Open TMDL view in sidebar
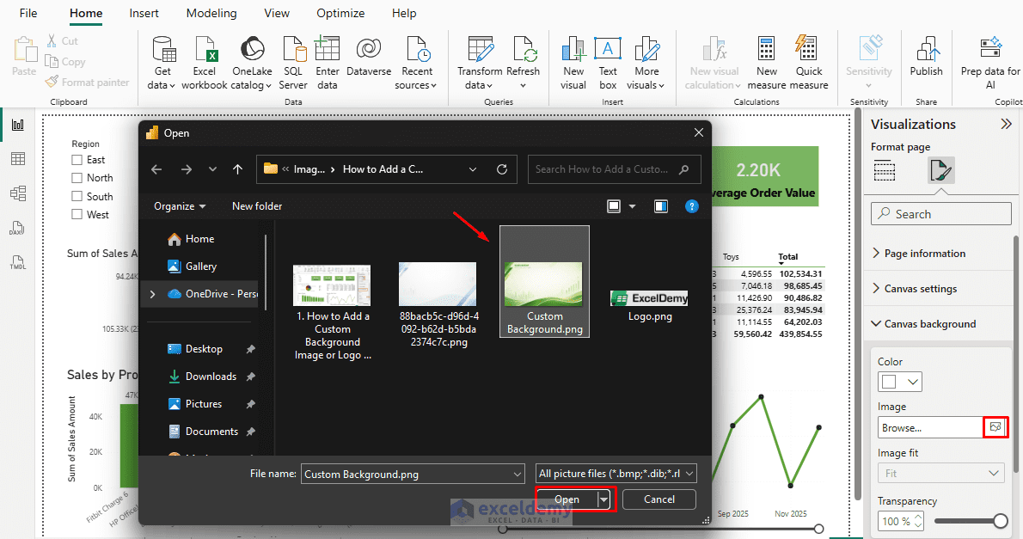 (x=17, y=262)
